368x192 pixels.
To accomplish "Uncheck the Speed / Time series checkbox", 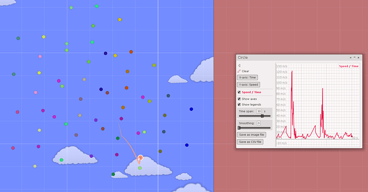I will tap(239, 92).
